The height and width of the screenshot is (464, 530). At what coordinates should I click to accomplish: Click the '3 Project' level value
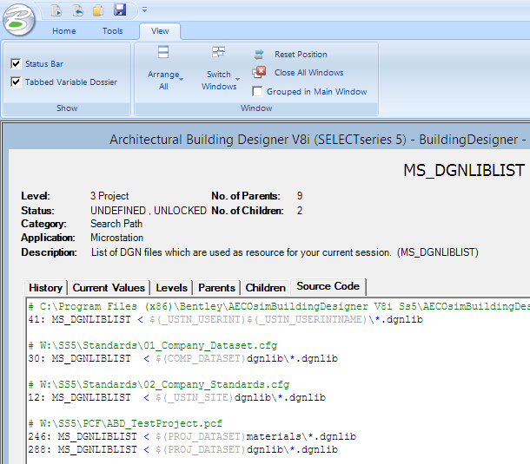click(109, 196)
